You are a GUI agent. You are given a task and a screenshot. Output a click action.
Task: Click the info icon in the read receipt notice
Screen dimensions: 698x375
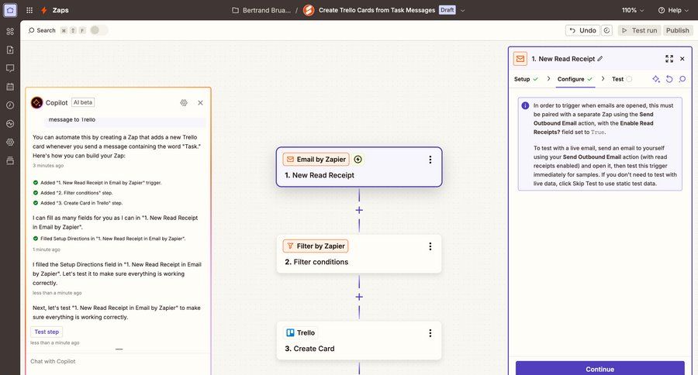coord(525,106)
